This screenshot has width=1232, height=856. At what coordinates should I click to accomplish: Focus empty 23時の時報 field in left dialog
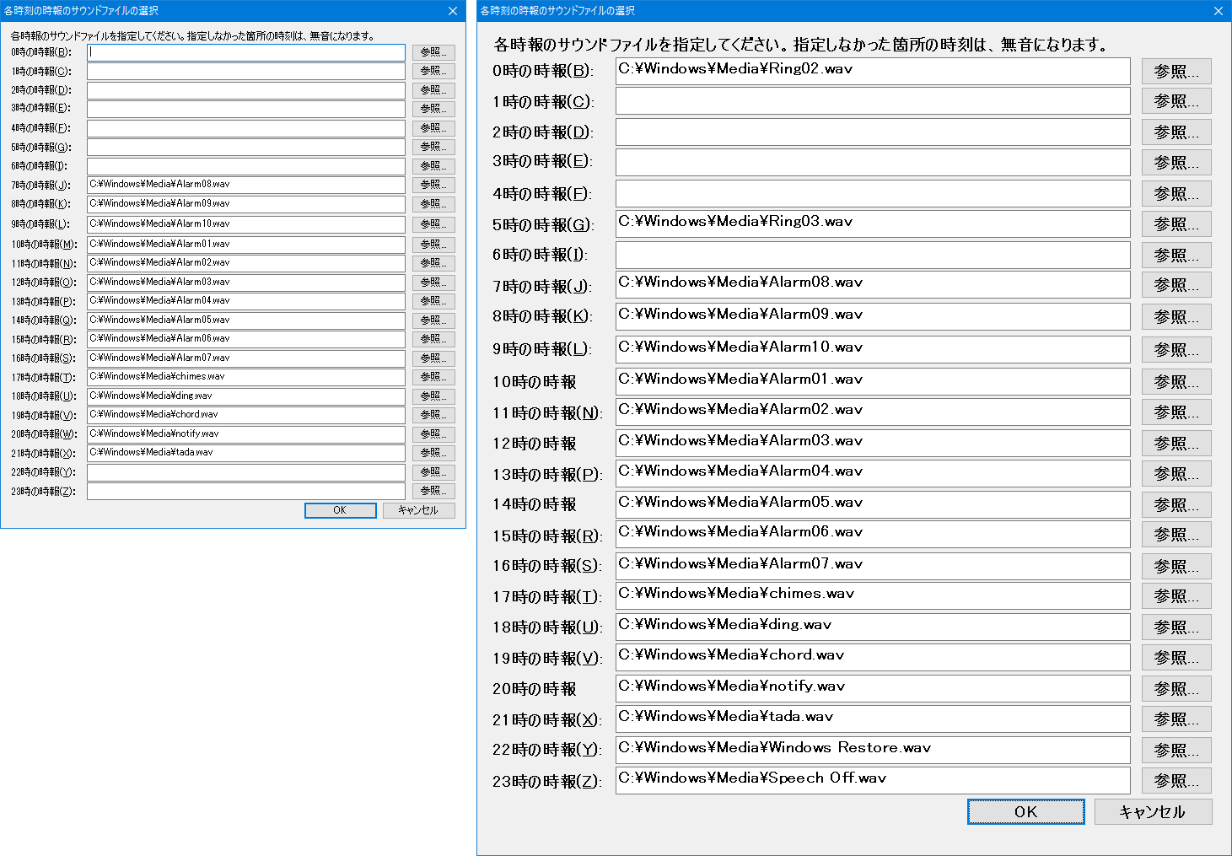pyautogui.click(x=246, y=491)
